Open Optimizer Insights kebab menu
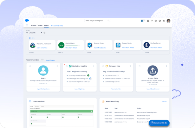The height and width of the screenshot is (128, 195). pos(94,66)
